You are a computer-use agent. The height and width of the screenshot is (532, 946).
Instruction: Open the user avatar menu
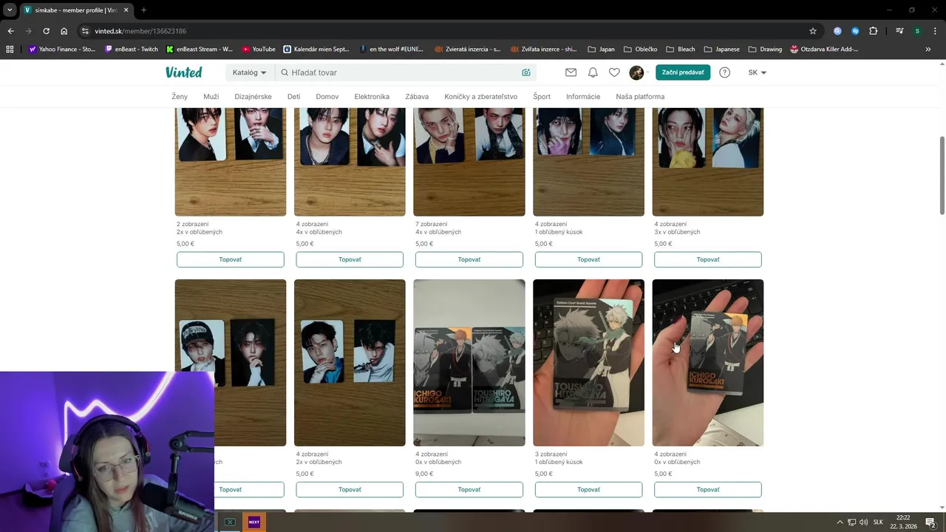636,72
